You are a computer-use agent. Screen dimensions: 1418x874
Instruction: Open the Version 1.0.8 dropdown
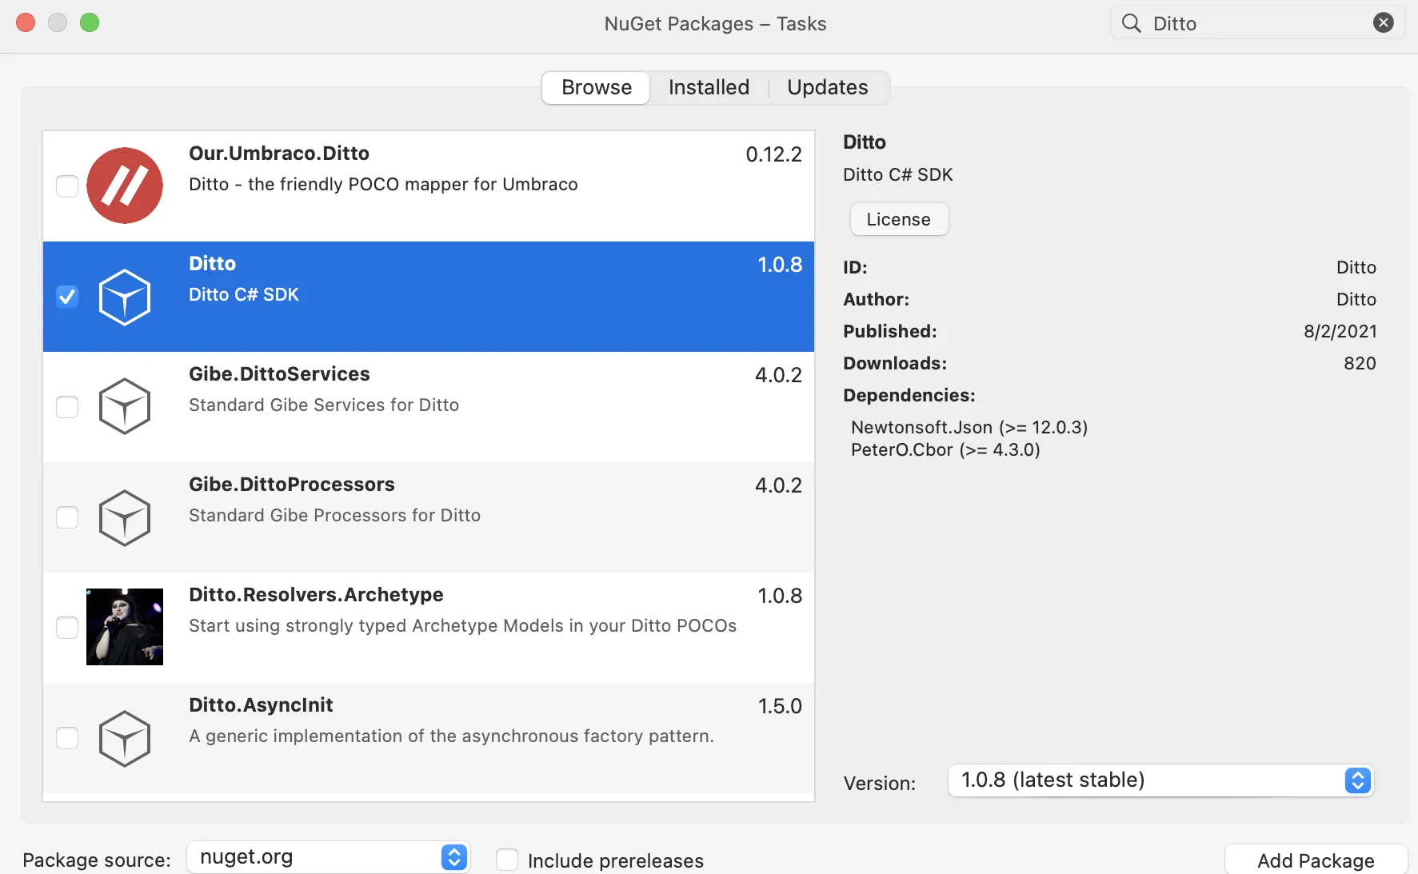[1160, 780]
